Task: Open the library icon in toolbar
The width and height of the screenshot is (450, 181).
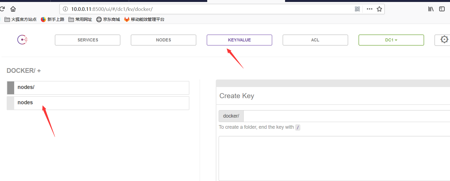Action: 431,9
